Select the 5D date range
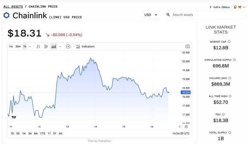 [x=18, y=133]
